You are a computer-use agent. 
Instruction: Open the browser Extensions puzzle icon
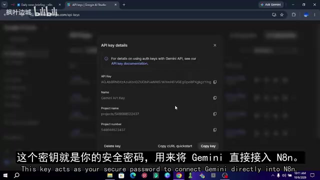tap(293, 14)
